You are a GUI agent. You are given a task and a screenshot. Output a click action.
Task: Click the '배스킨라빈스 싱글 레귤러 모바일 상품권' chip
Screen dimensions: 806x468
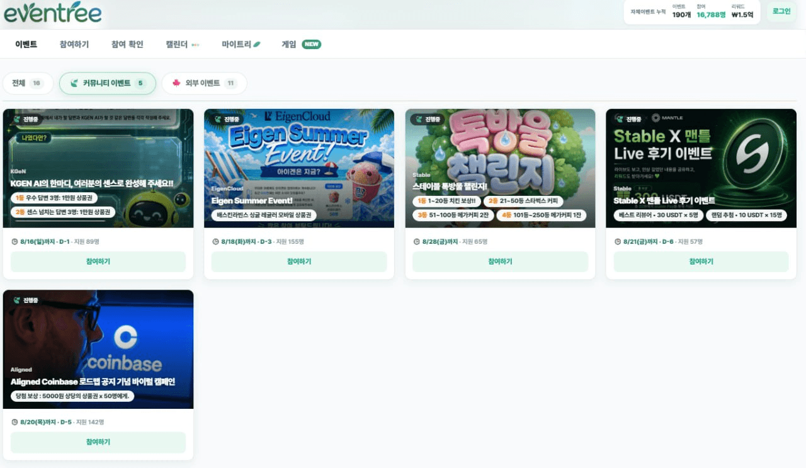pyautogui.click(x=264, y=215)
